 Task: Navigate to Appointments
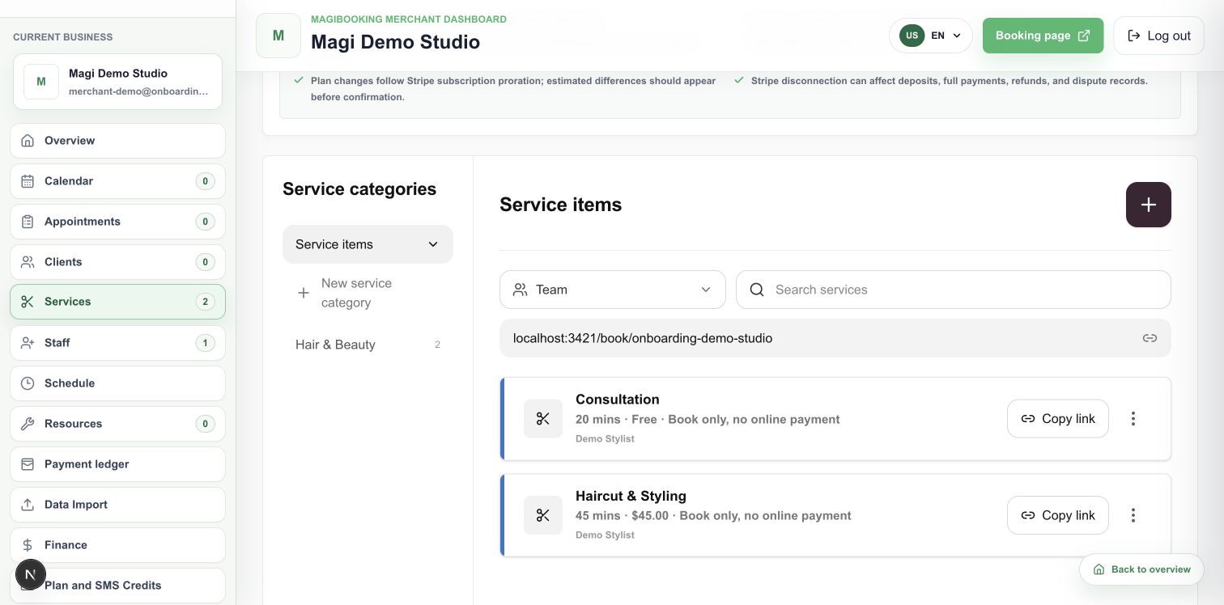coord(117,222)
